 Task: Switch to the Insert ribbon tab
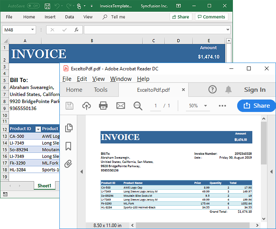pos(50,17)
